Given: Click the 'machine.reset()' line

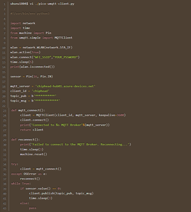Looking at the screenshot, I should click(x=34, y=154).
